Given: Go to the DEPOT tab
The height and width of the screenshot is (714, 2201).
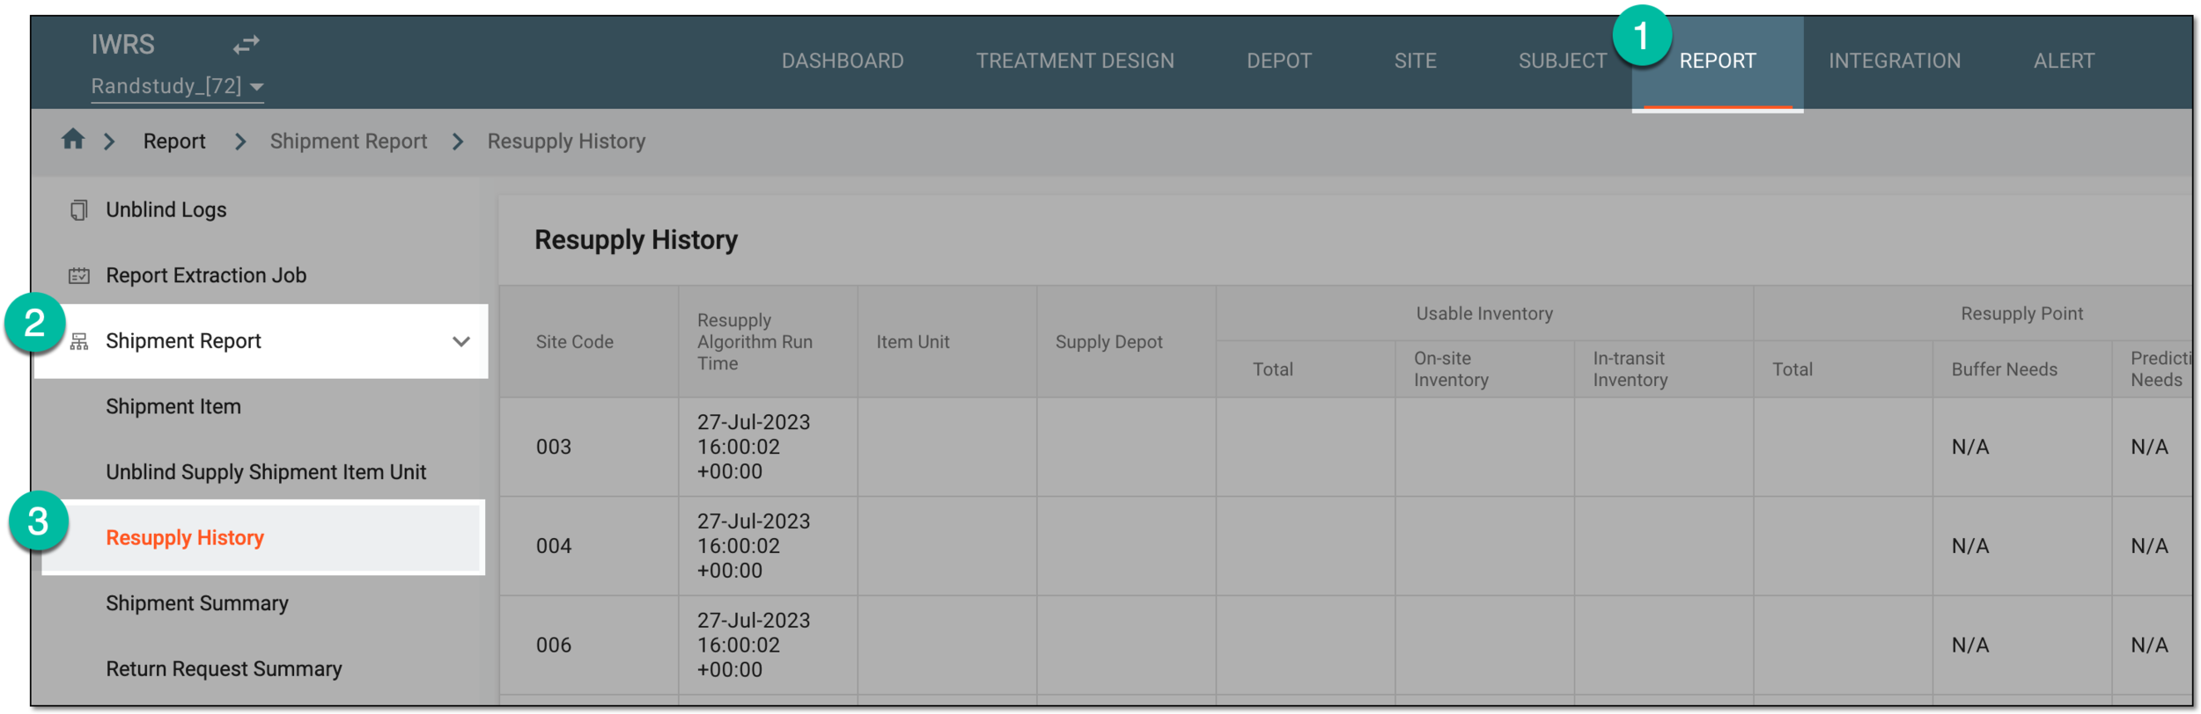Looking at the screenshot, I should pyautogui.click(x=1279, y=61).
